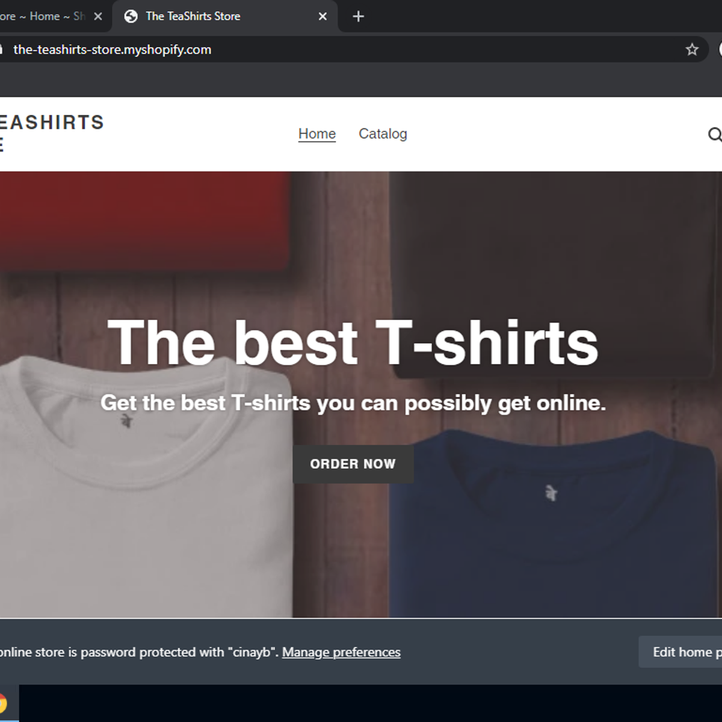Switch to The TeaShirts Store tab
Screen dimensions: 722x722
coord(224,16)
